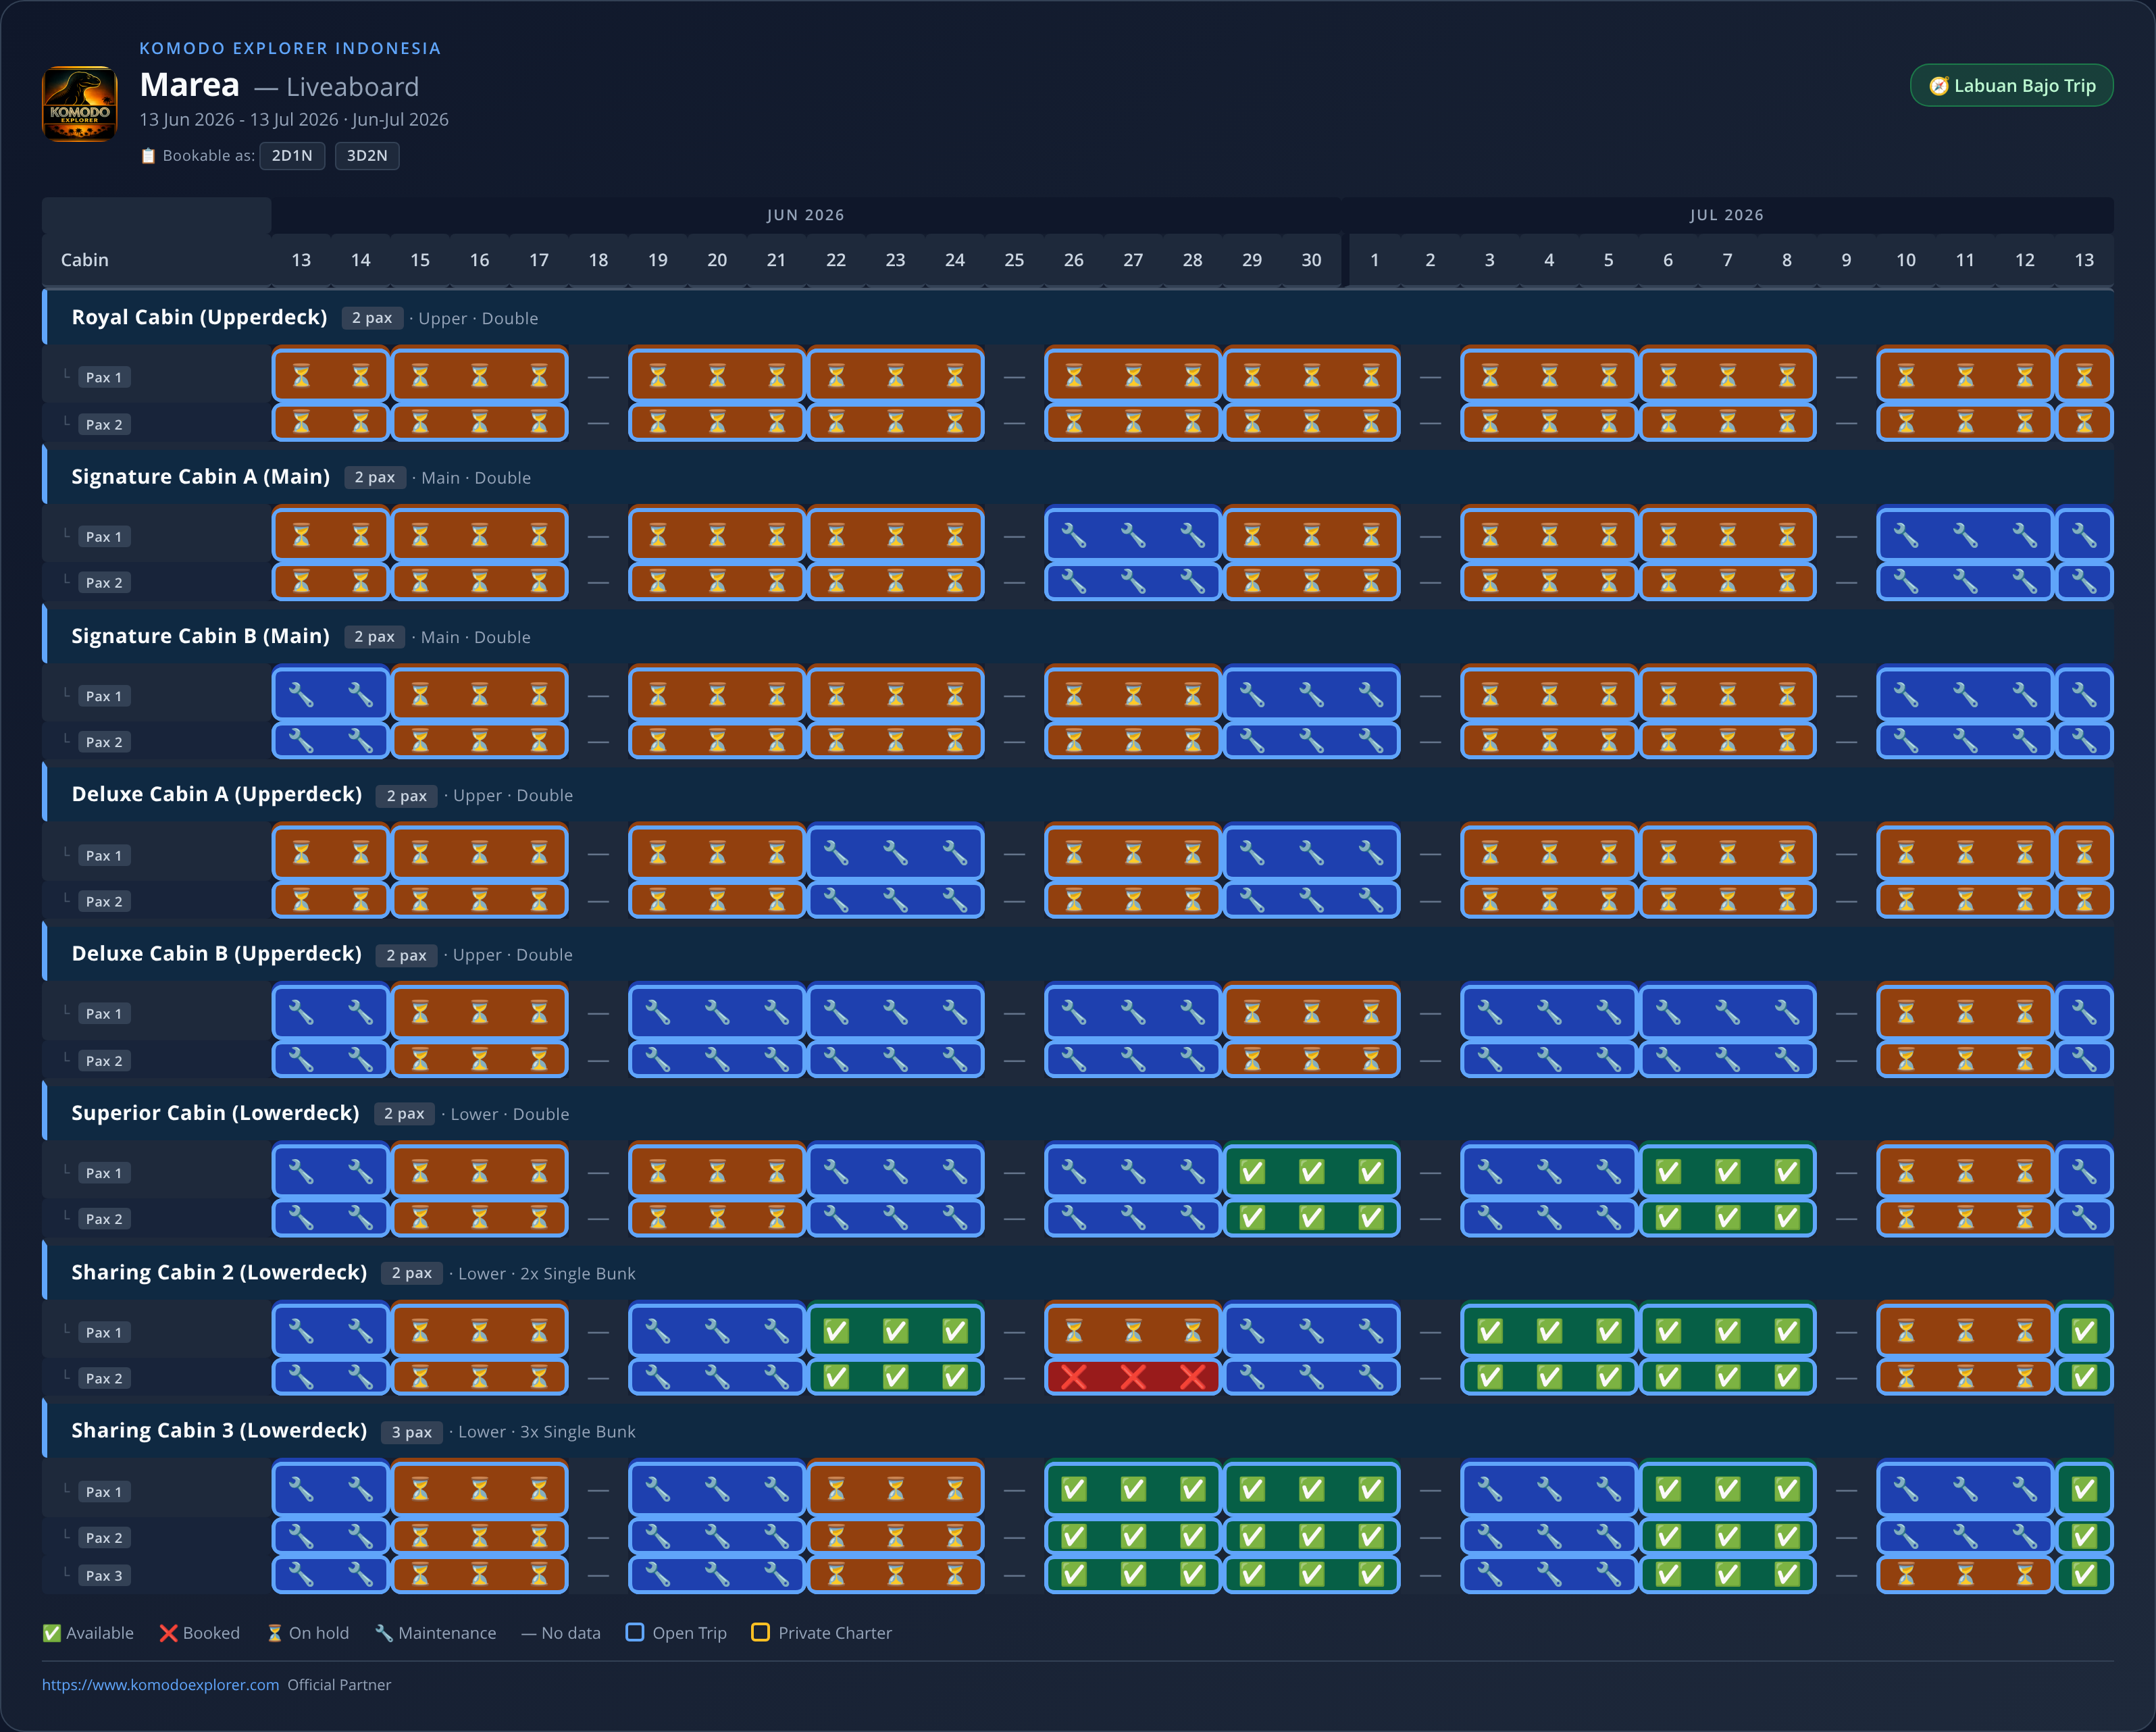This screenshot has height=1732, width=2156.
Task: Click the date column header 25
Action: (x=1014, y=260)
